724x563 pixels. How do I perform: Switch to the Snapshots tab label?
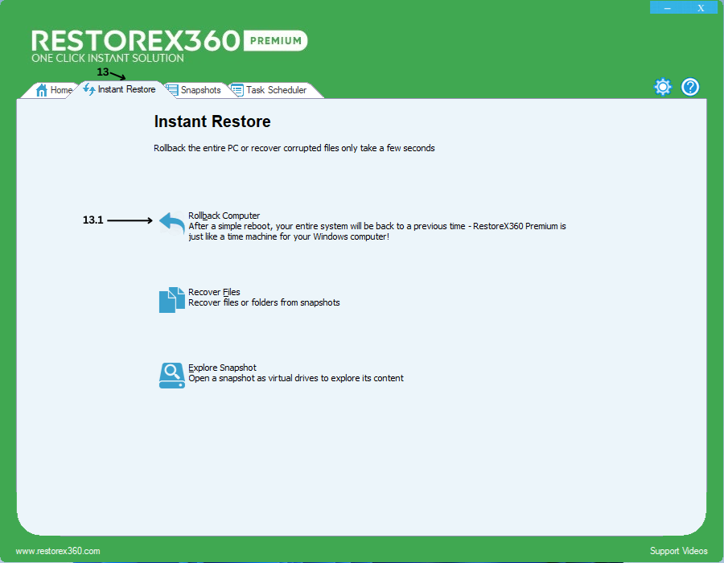point(200,90)
